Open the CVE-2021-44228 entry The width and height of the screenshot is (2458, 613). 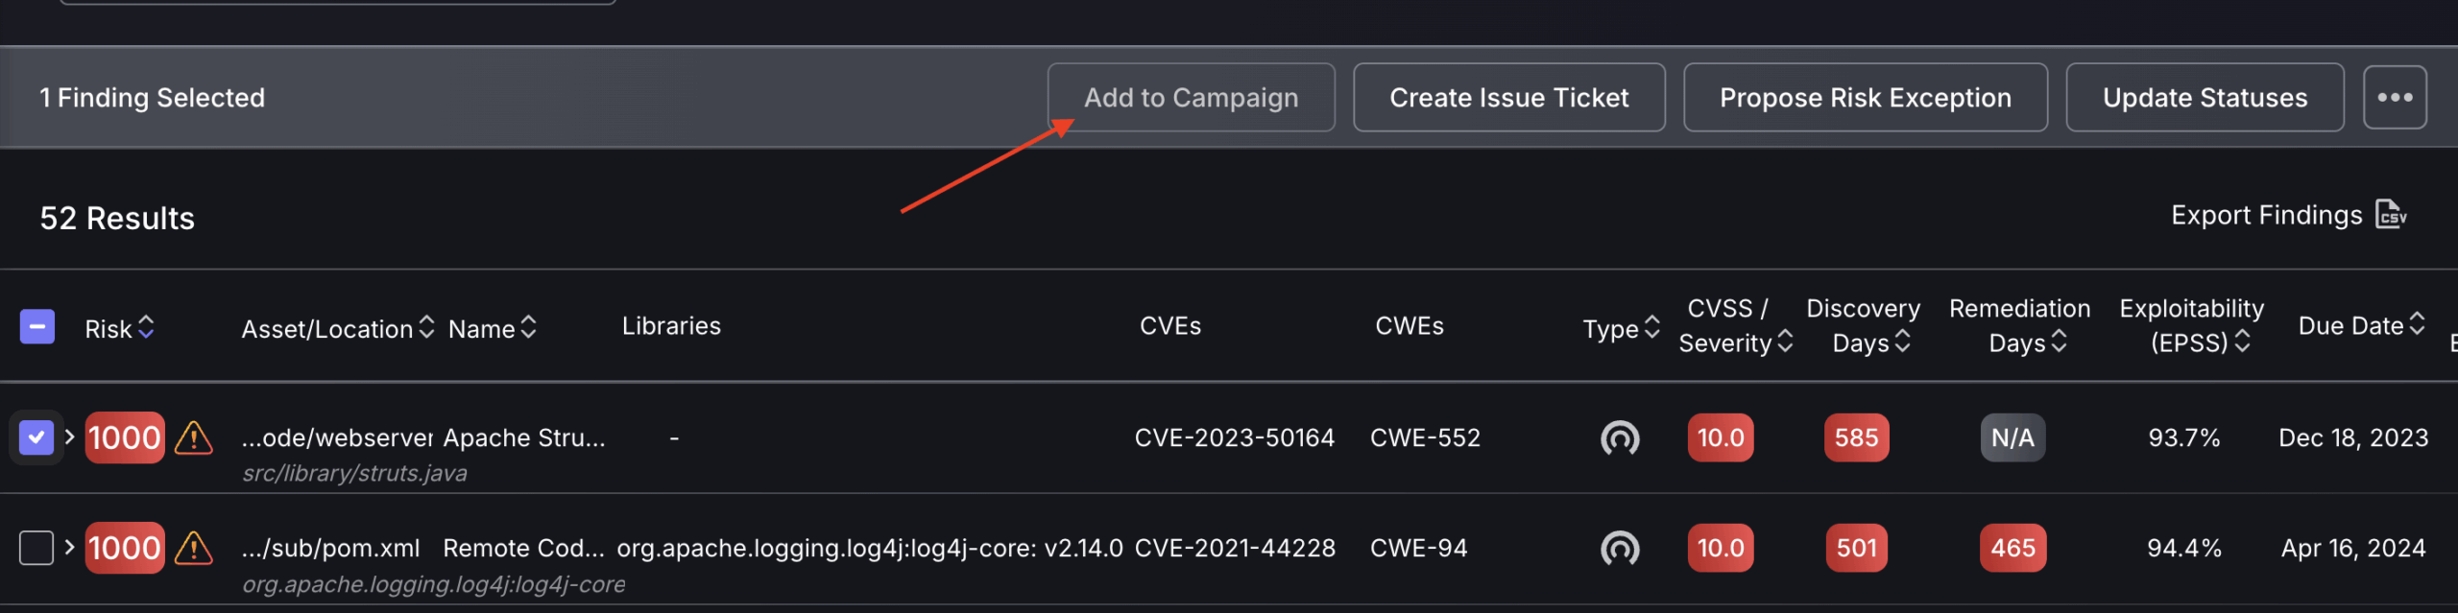point(1235,548)
